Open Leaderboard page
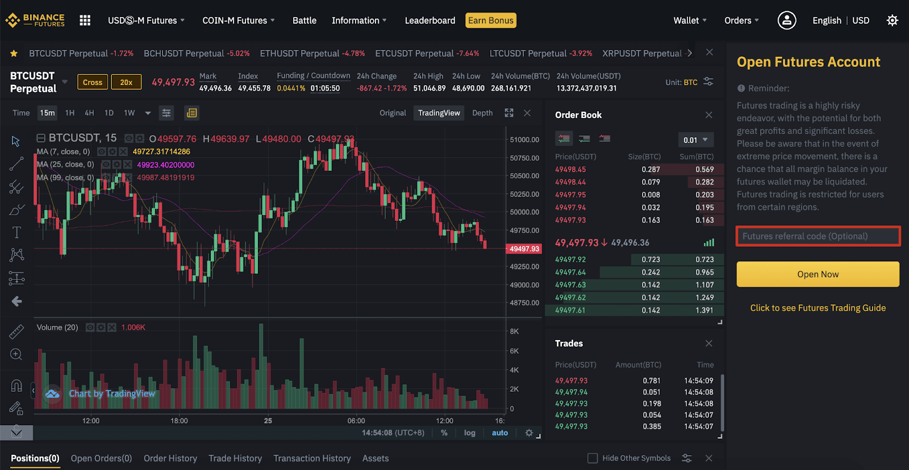 click(430, 20)
